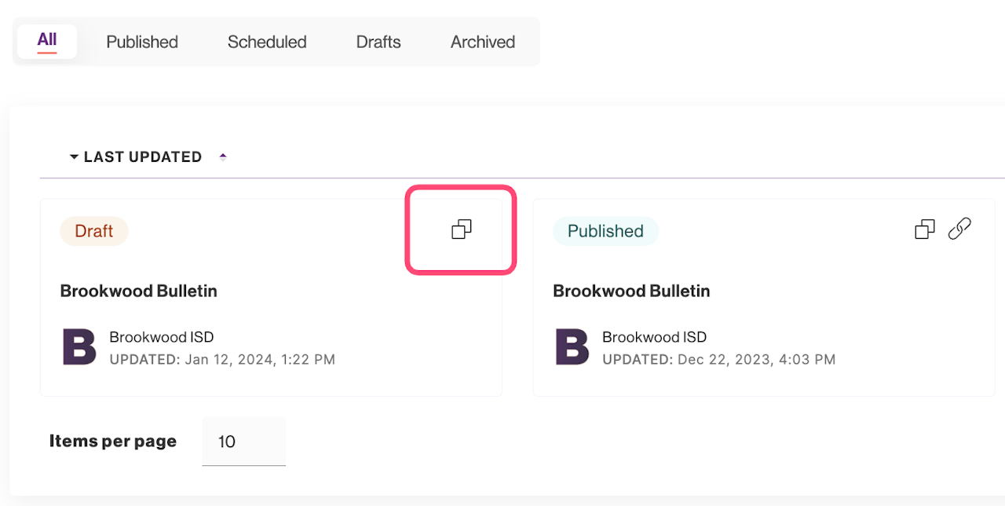Open the Published Brookwood Bulletin title
Image resolution: width=1005 pixels, height=506 pixels.
631,291
